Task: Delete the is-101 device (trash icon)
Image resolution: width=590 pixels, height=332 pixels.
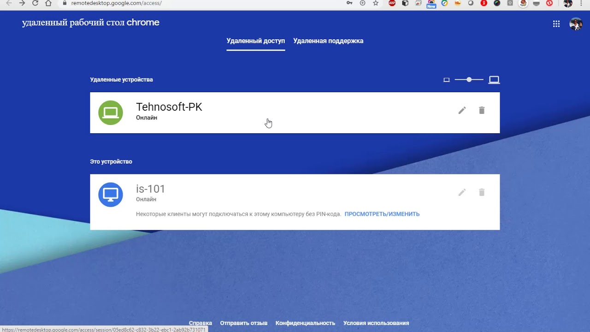Action: pos(482,192)
